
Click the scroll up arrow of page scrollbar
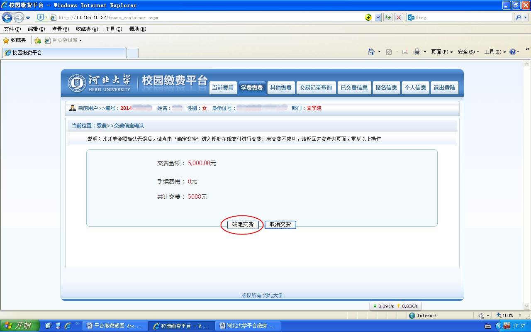[527, 64]
